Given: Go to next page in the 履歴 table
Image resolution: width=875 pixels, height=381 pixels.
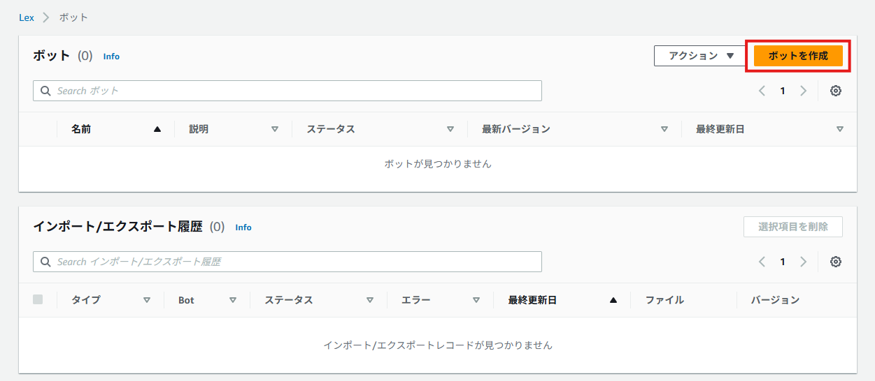Looking at the screenshot, I should tap(804, 262).
